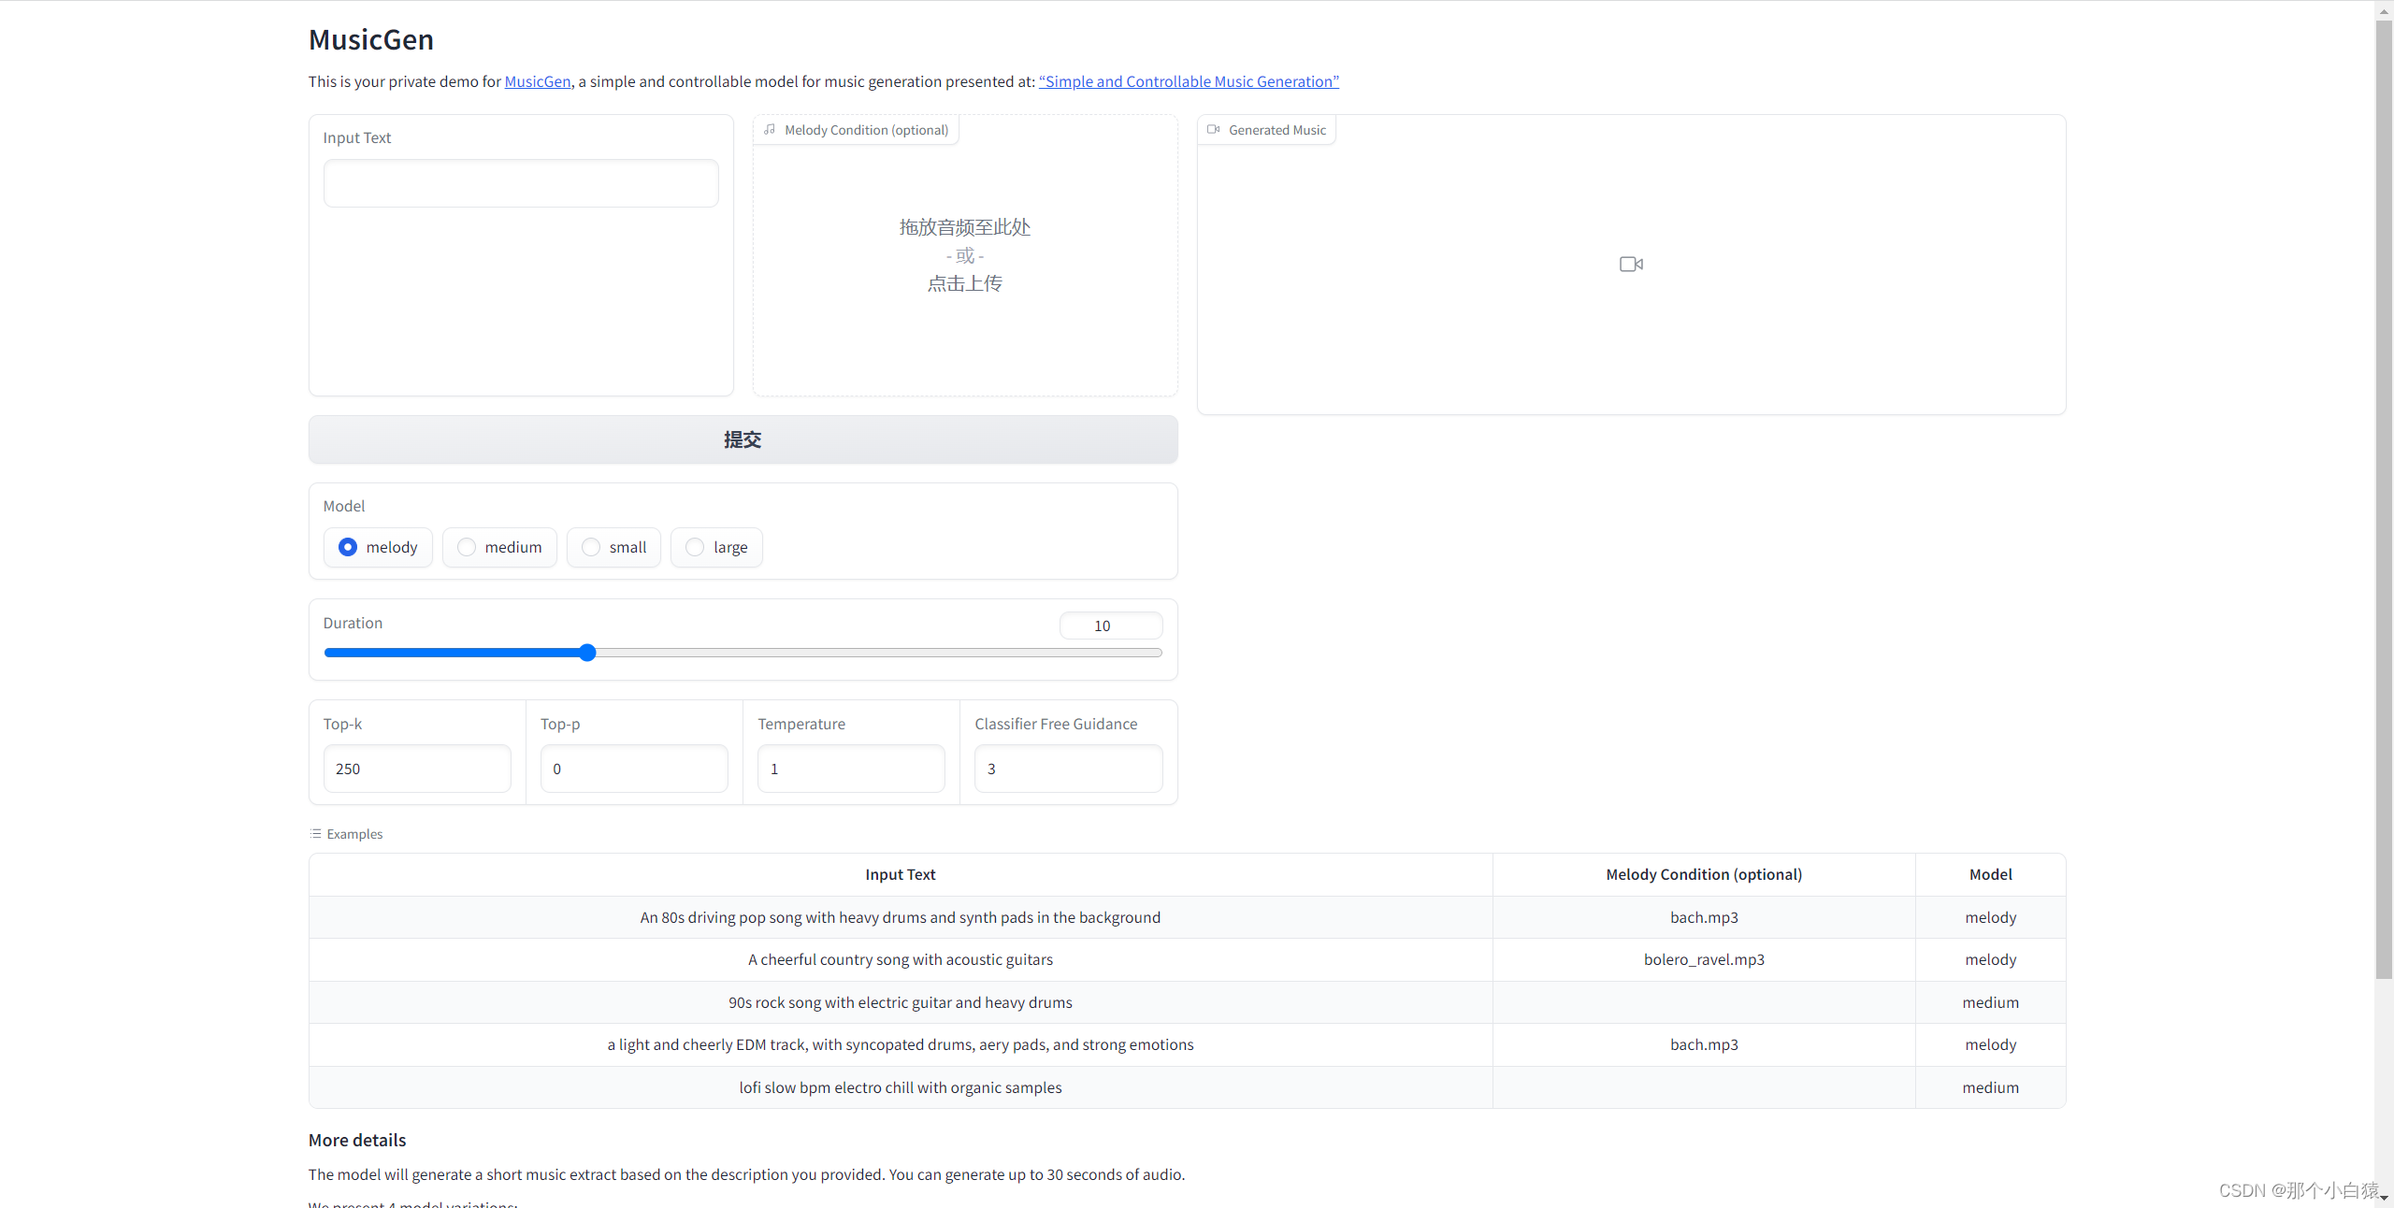Choose the small model option
Viewport: 2394px width, 1208px height.
point(591,547)
